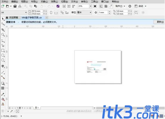Choose the Ellipse tool

pos(3,55)
